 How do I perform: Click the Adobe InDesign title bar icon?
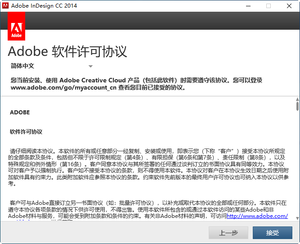click(x=5, y=5)
